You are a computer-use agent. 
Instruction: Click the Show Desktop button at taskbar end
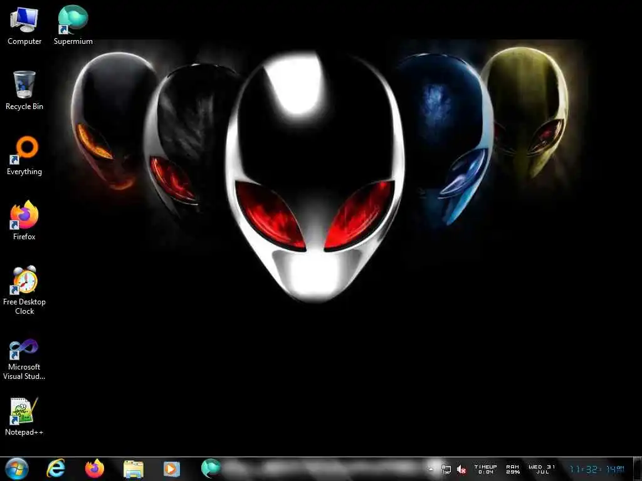point(638,469)
